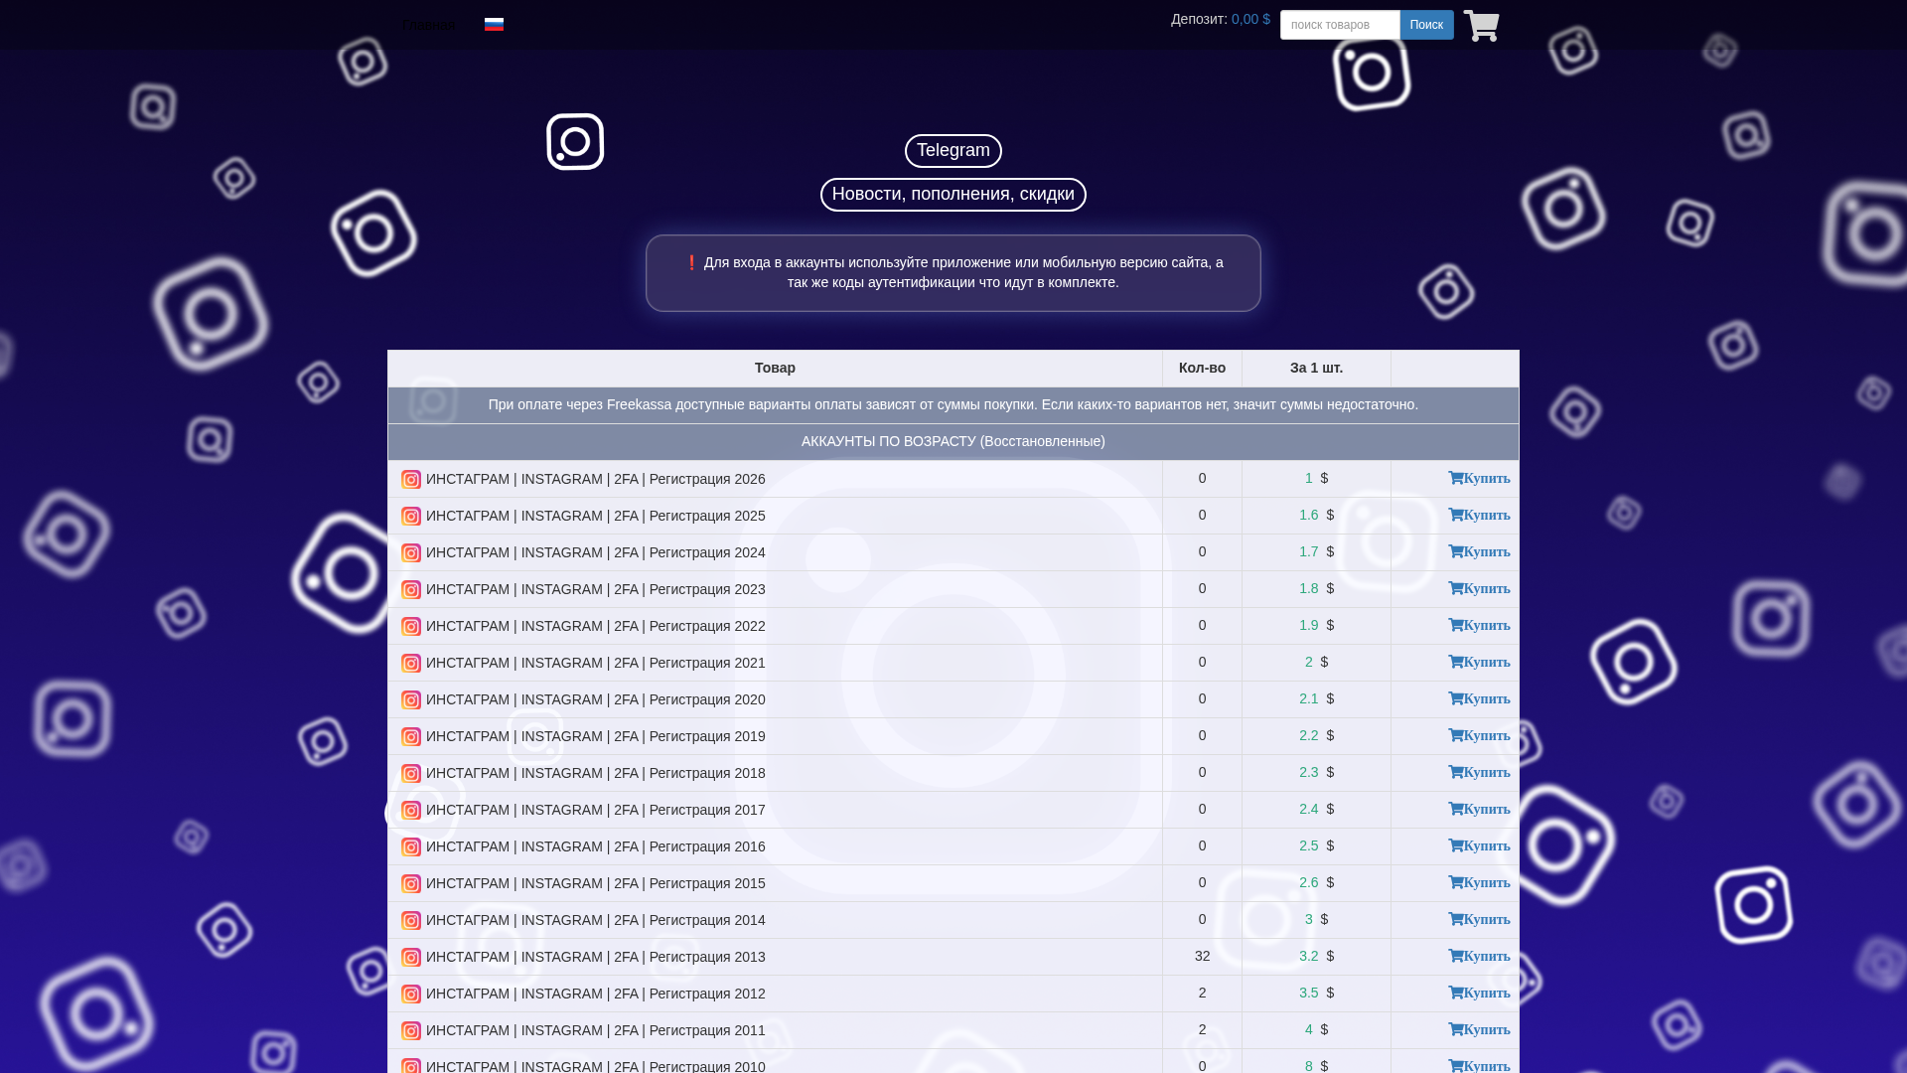The height and width of the screenshot is (1073, 1907).
Task: Click Instagram icon beside Регистрация 2014
Action: point(411,921)
